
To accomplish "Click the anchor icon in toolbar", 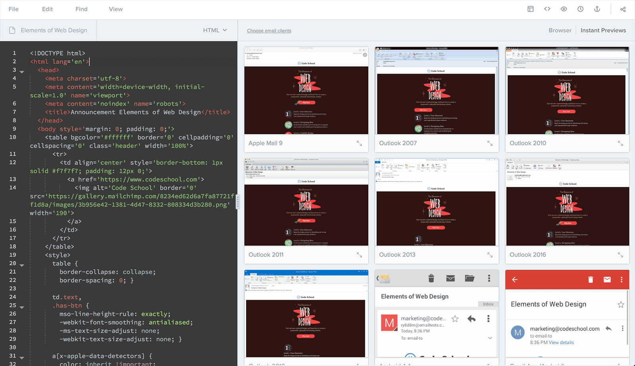I will pos(597,9).
